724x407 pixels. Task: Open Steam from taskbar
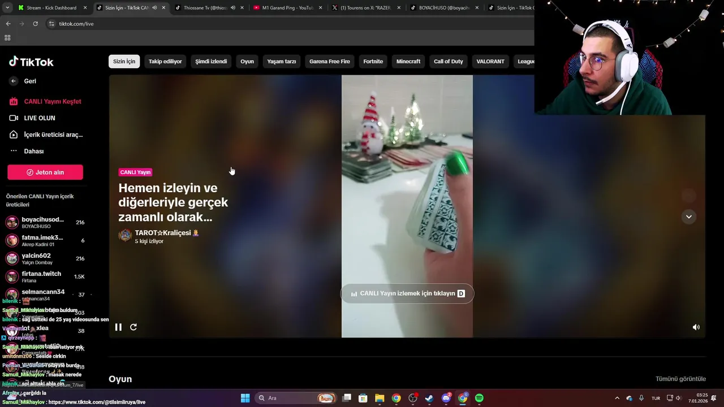429,398
